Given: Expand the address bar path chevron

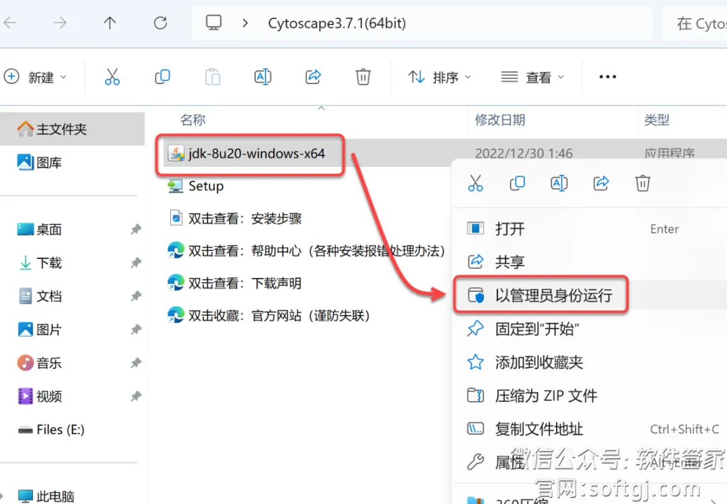Looking at the screenshot, I should tap(245, 23).
